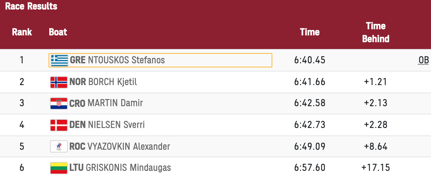431x177 pixels.
Task: Click the +17.15 time behind value
Action: [376, 168]
